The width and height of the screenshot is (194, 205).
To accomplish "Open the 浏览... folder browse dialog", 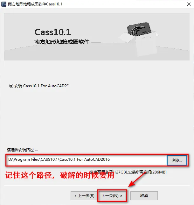I will coord(177,160).
